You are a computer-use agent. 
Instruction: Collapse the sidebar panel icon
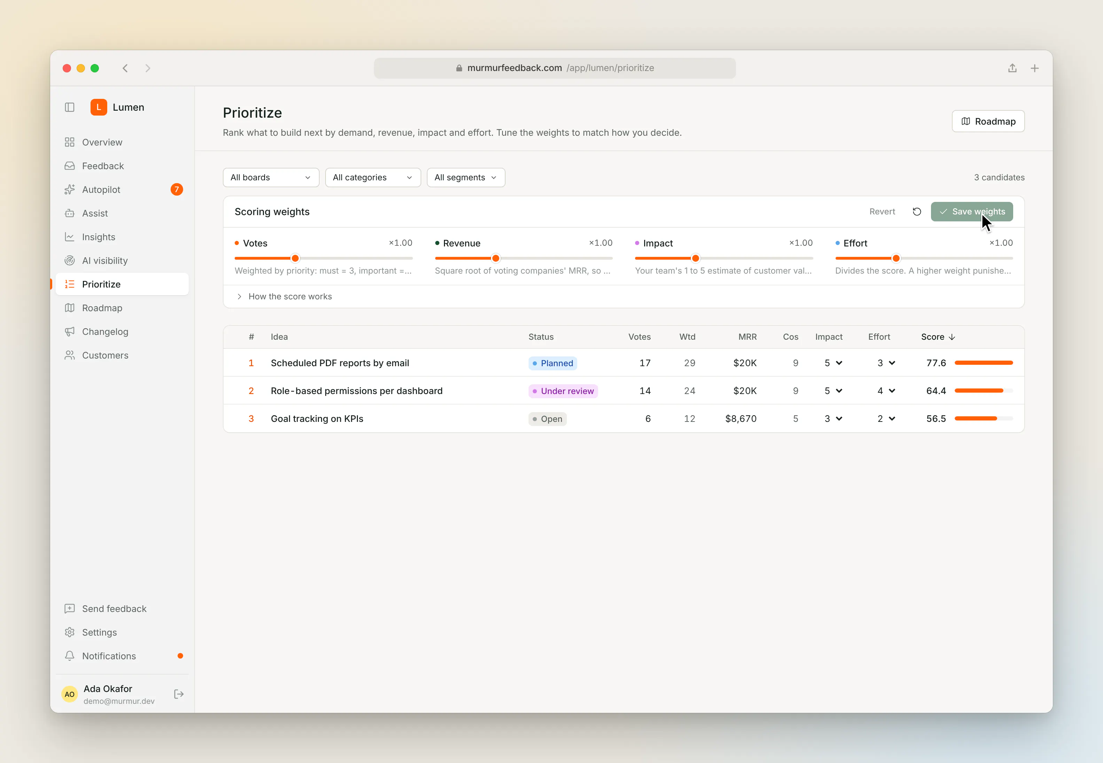pyautogui.click(x=70, y=107)
